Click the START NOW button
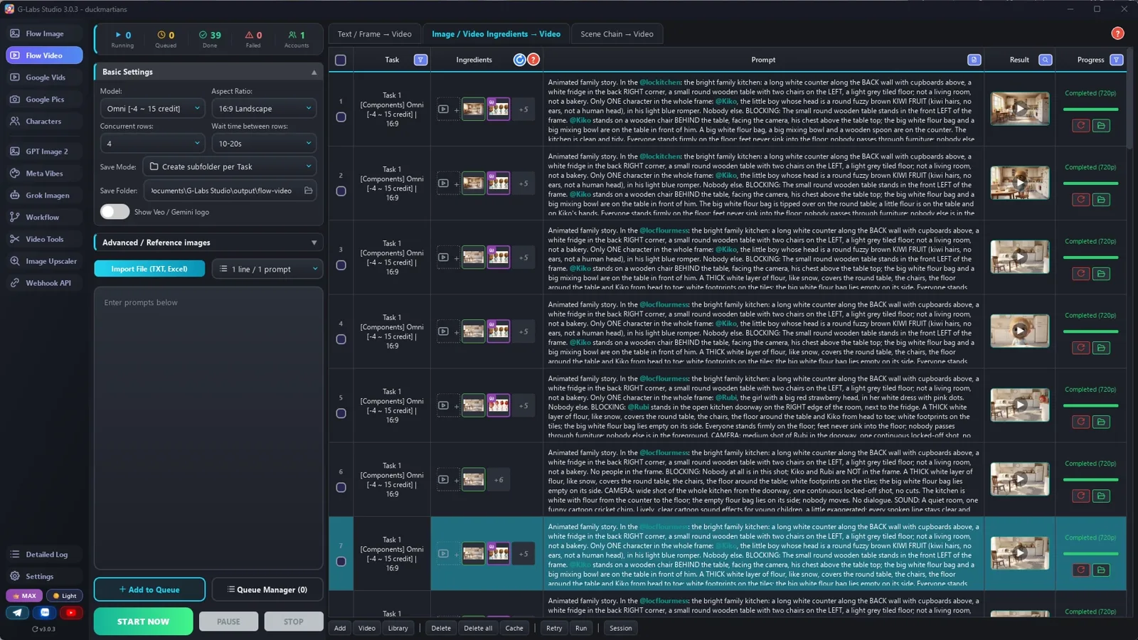The width and height of the screenshot is (1138, 640). point(143,622)
